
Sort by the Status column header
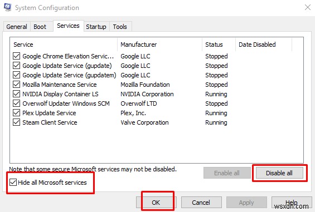(x=219, y=45)
